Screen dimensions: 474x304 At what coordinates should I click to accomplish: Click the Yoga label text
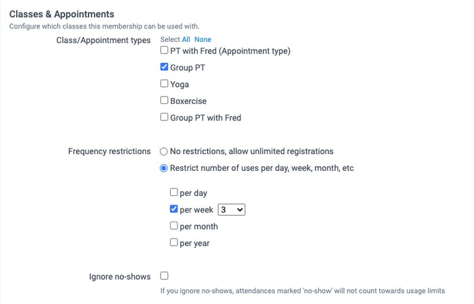(x=179, y=84)
